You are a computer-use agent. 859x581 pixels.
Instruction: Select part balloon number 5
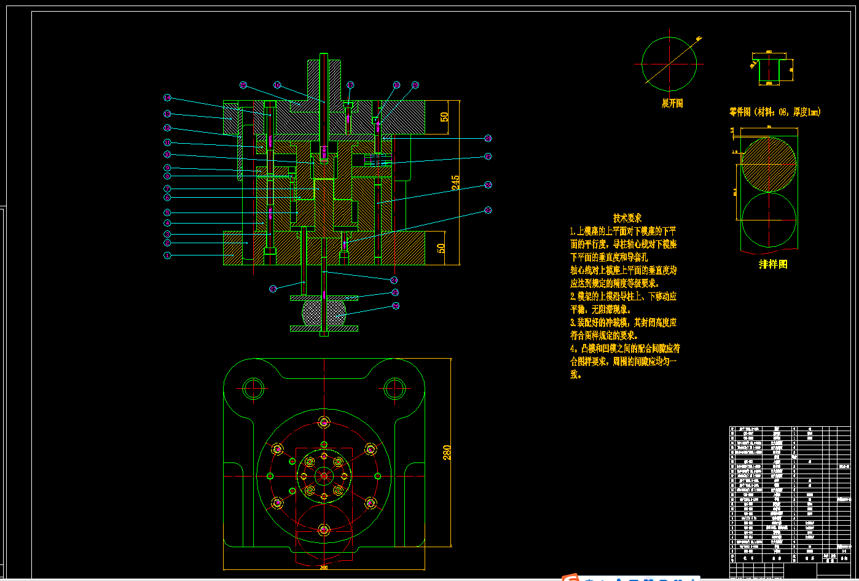[x=167, y=213]
